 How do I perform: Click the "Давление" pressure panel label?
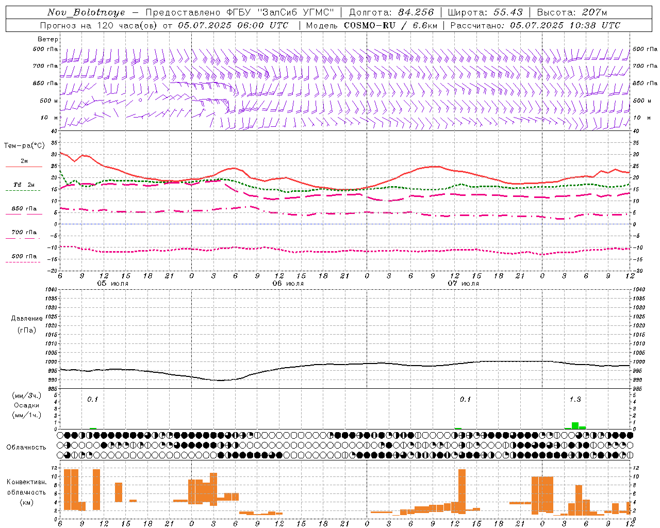[27, 319]
